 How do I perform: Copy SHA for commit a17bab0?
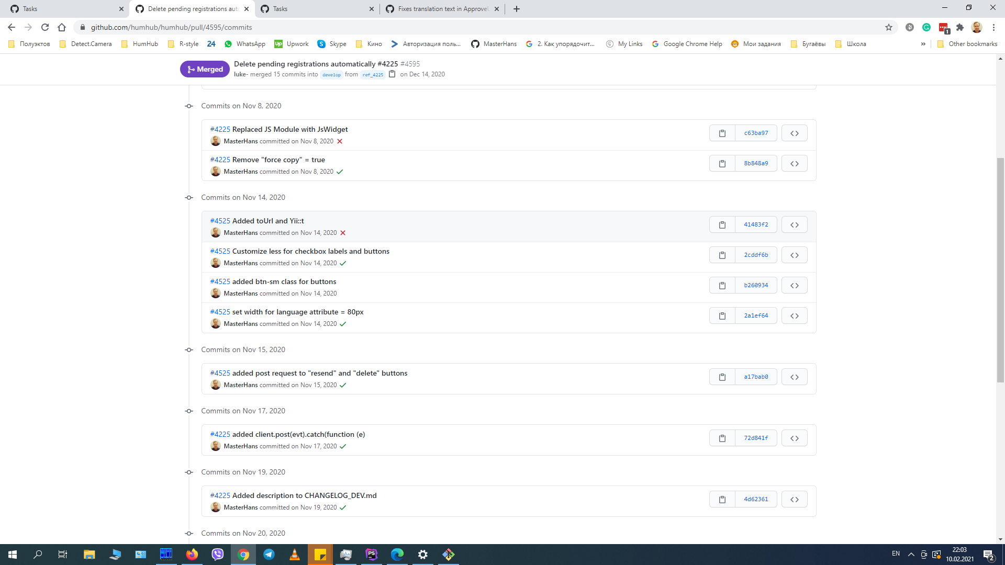(x=722, y=377)
